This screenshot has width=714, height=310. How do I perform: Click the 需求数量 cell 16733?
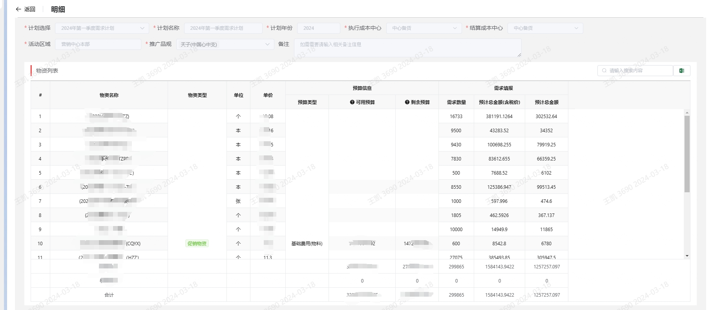[456, 117]
